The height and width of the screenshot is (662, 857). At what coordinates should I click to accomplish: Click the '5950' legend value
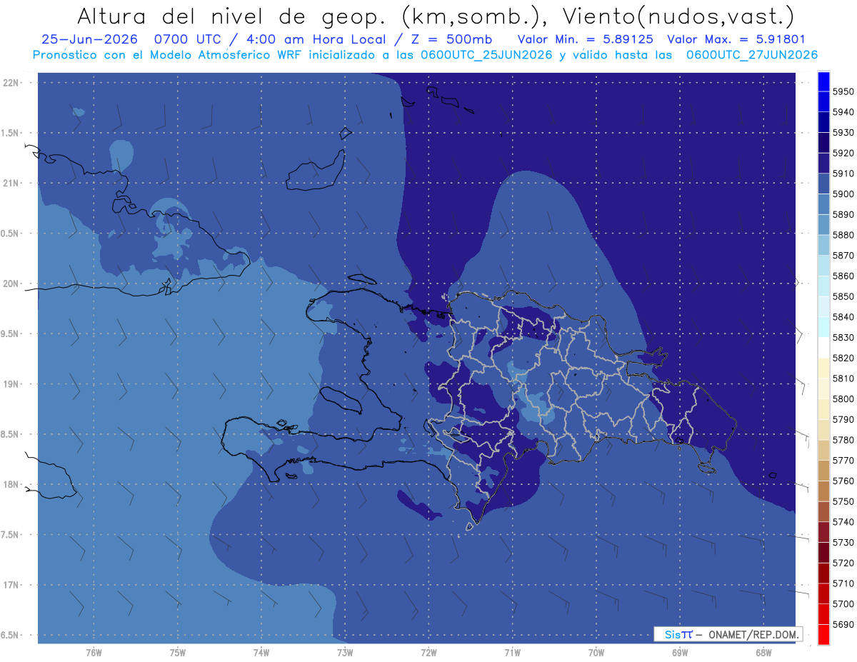[x=843, y=92]
